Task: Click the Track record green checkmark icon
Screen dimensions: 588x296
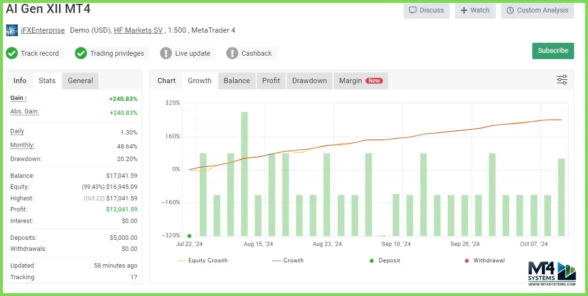Action: (x=12, y=53)
